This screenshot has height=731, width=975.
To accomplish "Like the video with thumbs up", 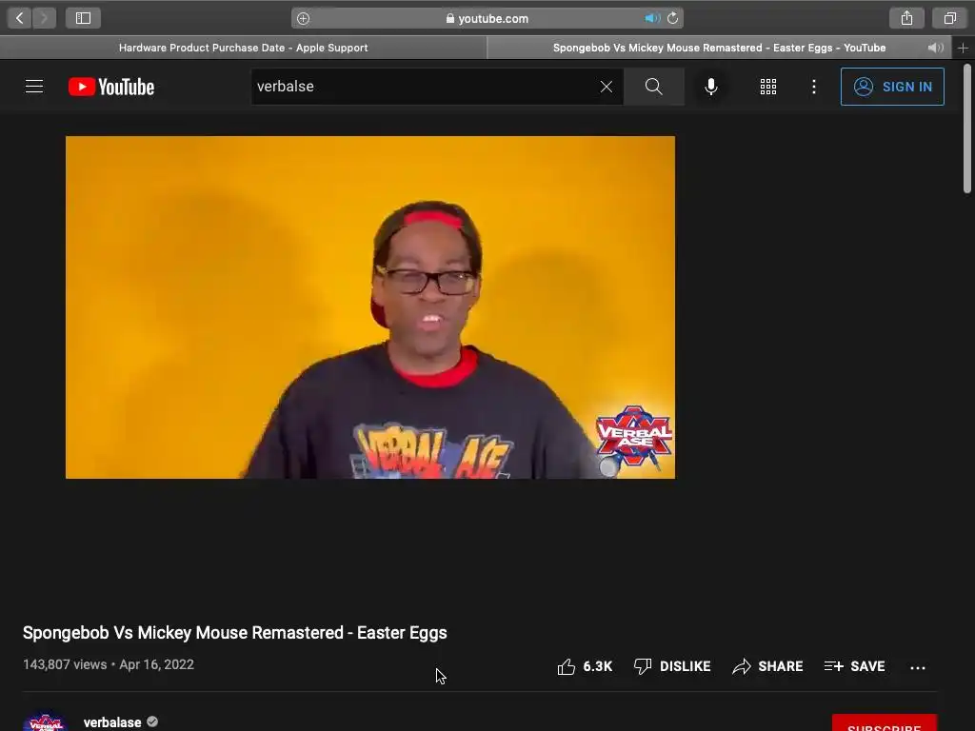I will (585, 666).
